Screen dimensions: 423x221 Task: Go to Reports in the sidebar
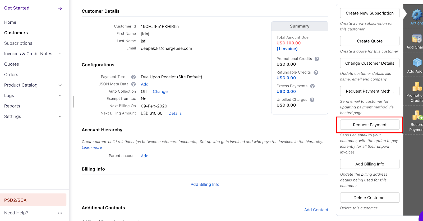coord(12,106)
